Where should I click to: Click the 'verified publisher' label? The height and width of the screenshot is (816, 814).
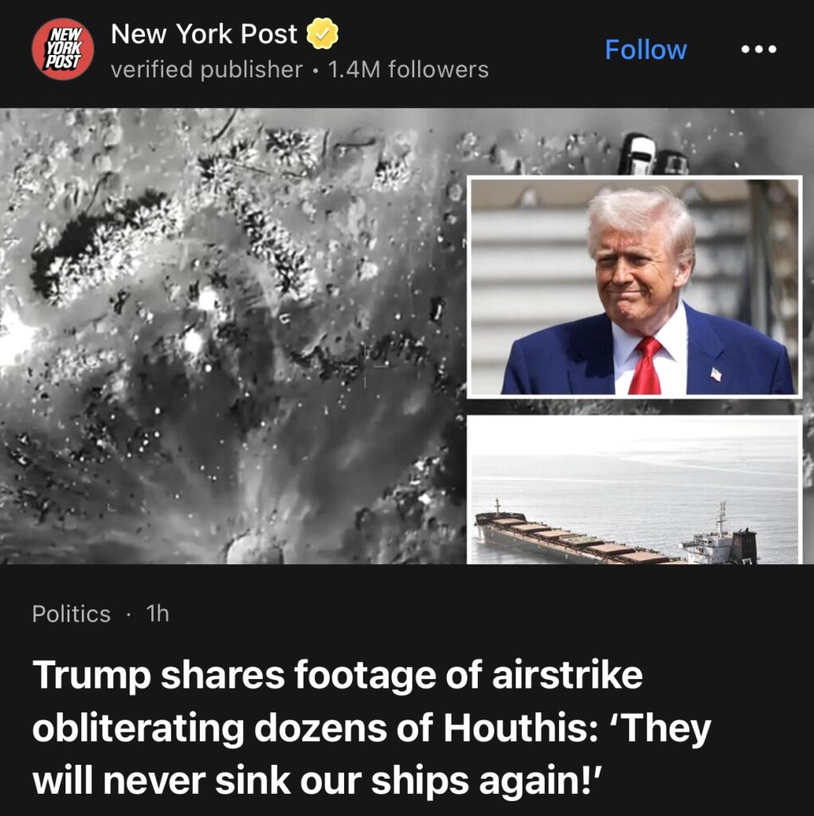pyautogui.click(x=206, y=70)
